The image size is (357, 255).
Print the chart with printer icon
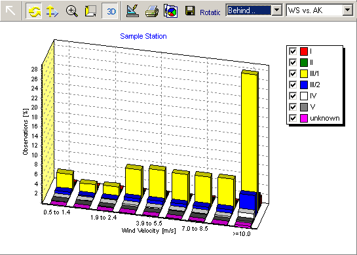152,10
